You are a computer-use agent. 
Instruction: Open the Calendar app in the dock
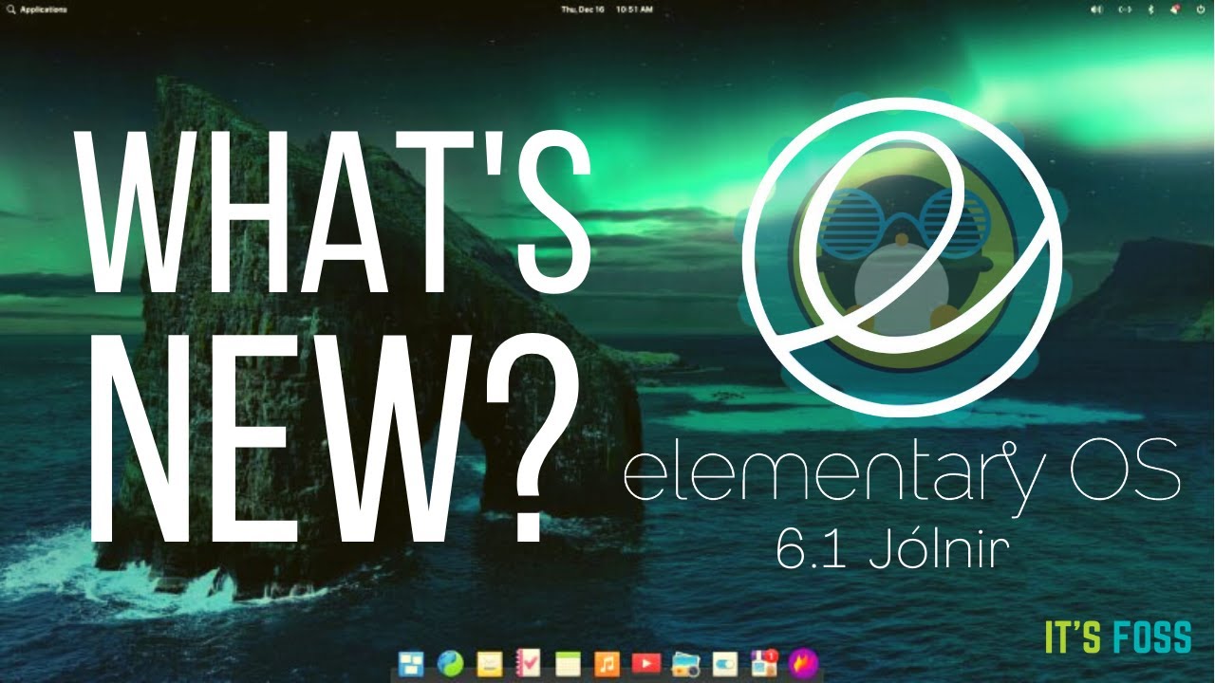568,662
